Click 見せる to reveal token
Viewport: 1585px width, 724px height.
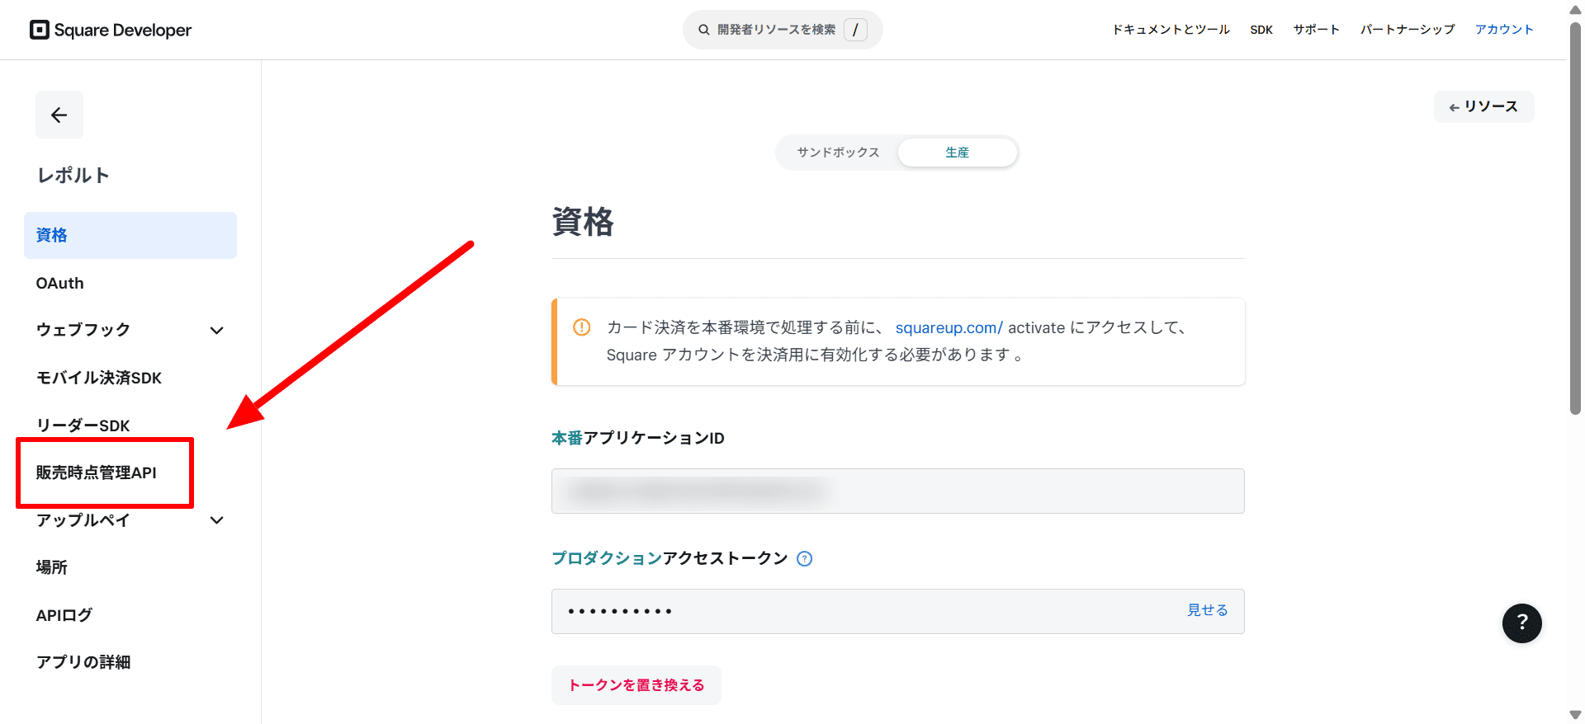tap(1208, 610)
